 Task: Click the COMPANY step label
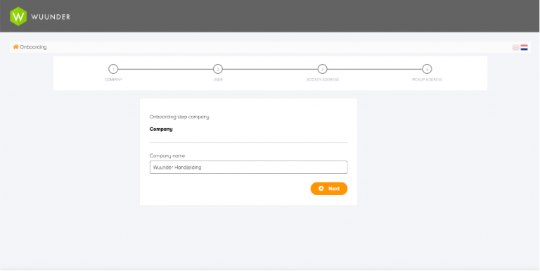coord(113,80)
